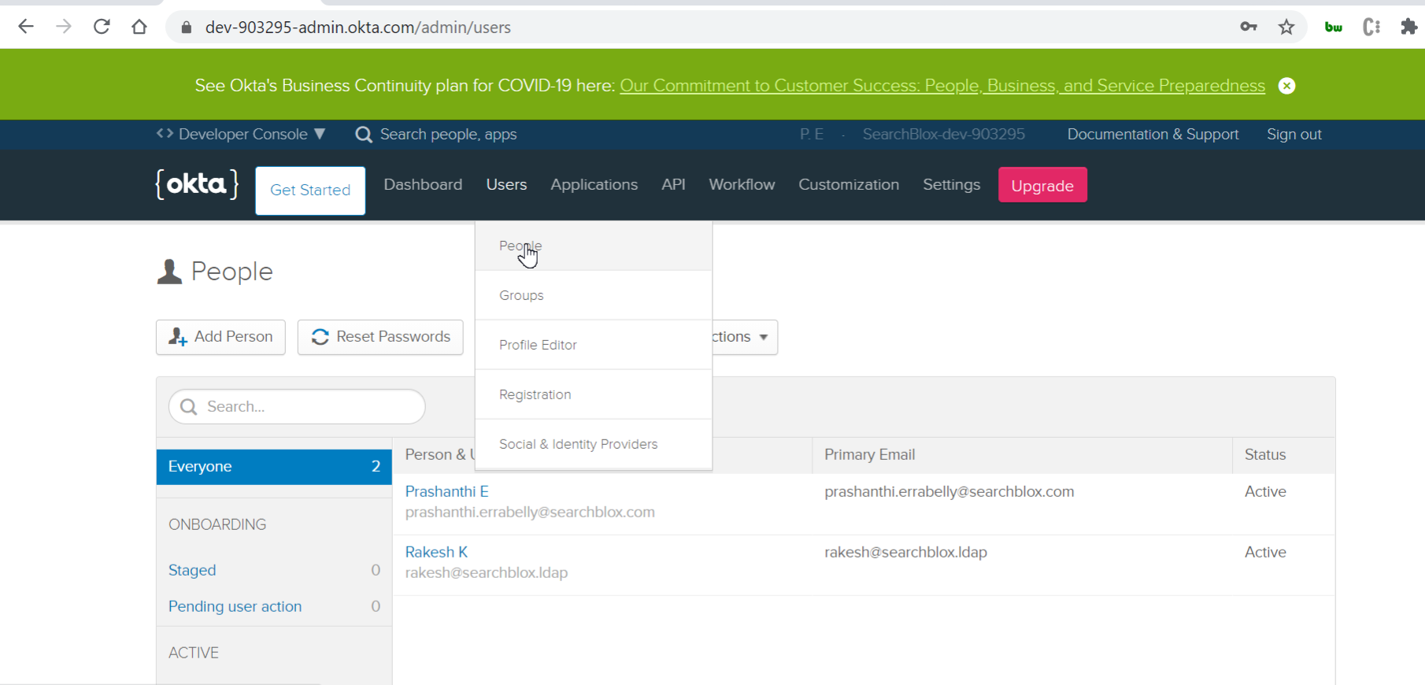Open the Dashboard menu
This screenshot has height=685, width=1425.
423,184
